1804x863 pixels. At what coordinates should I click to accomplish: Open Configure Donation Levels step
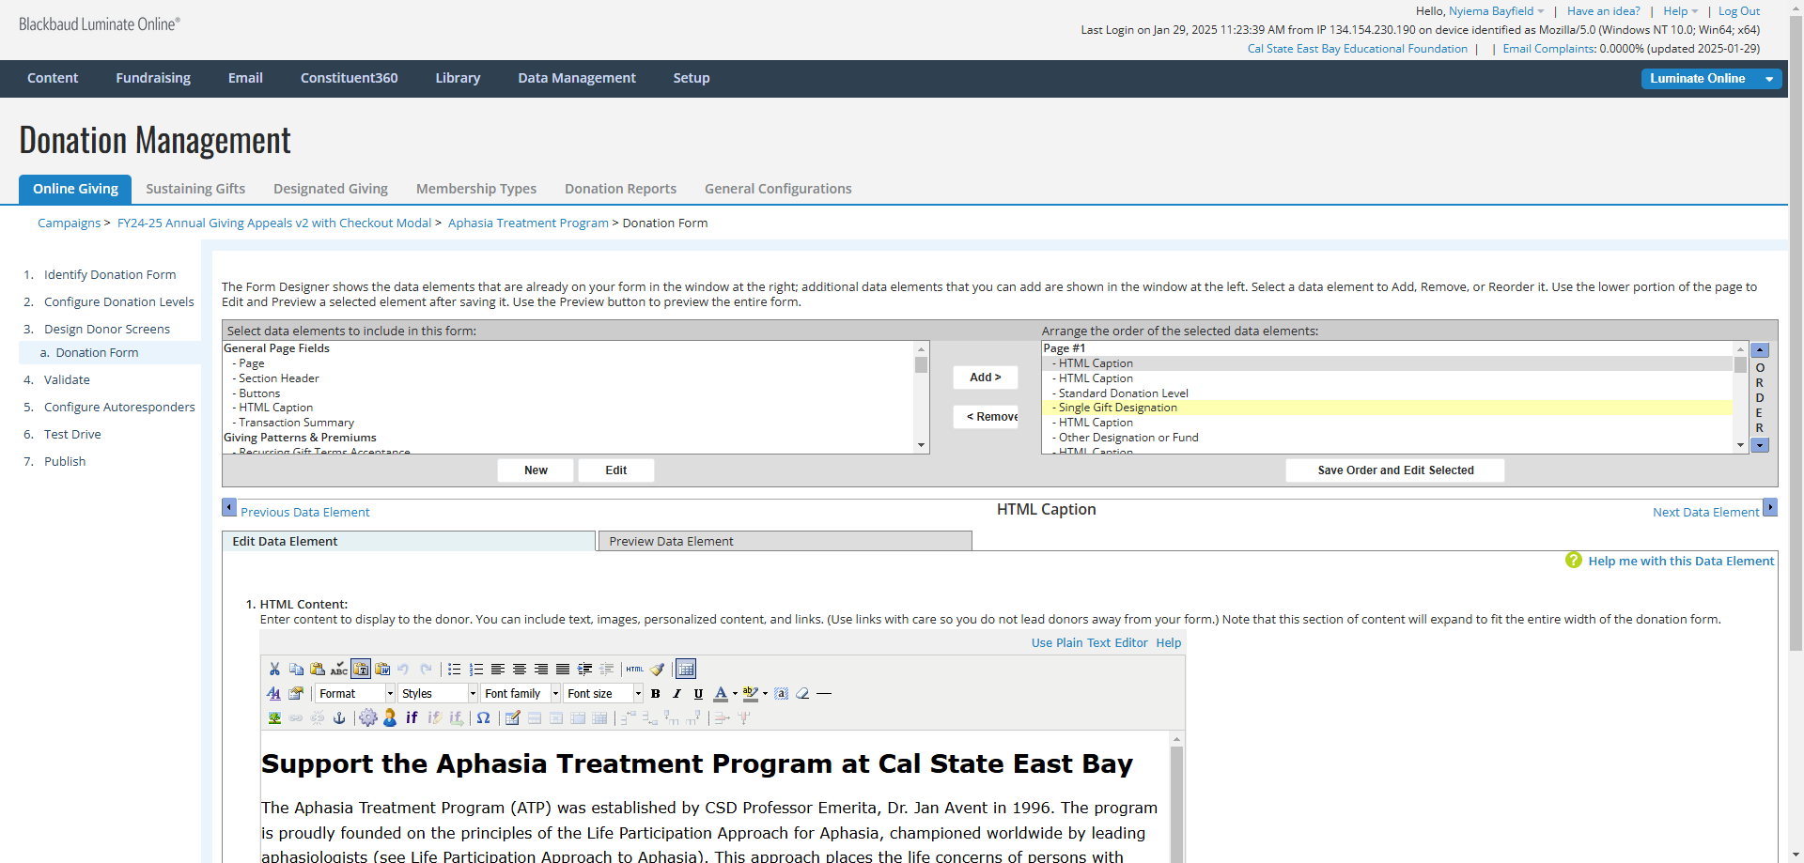pyautogui.click(x=118, y=301)
